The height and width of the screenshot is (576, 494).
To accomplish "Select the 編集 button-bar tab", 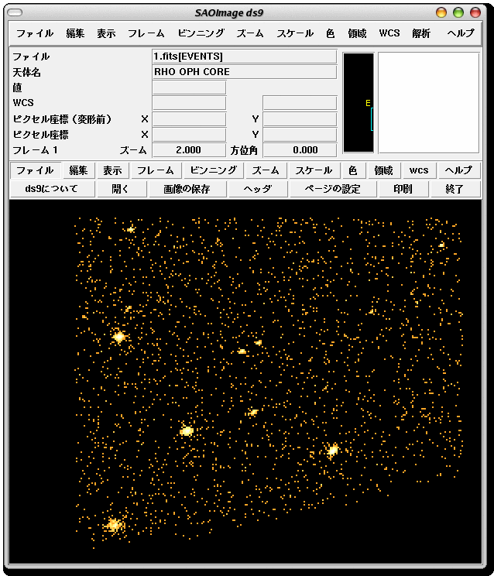I will 78,170.
